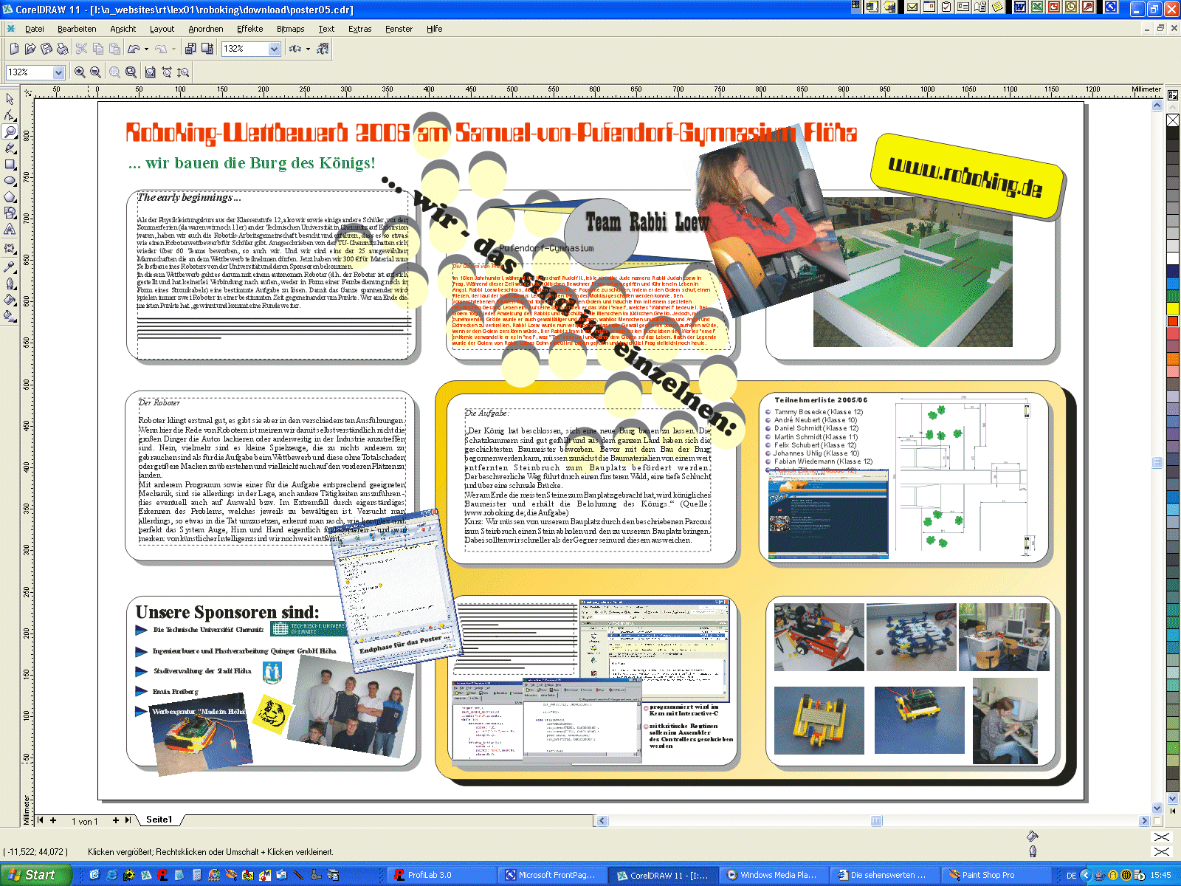1181x886 pixels.
Task: Click the No Color X swatch
Action: [x=1173, y=120]
